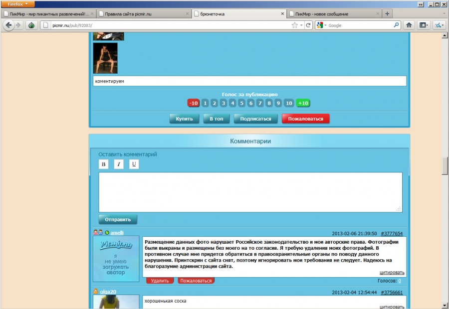The image size is (449, 309).
Task: Click inside the comment text area
Action: [x=250, y=192]
